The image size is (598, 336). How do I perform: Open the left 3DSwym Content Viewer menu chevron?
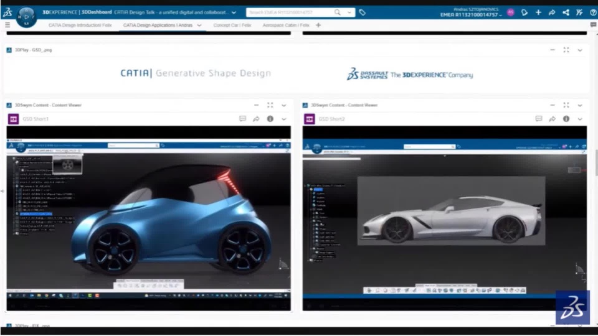[284, 106]
